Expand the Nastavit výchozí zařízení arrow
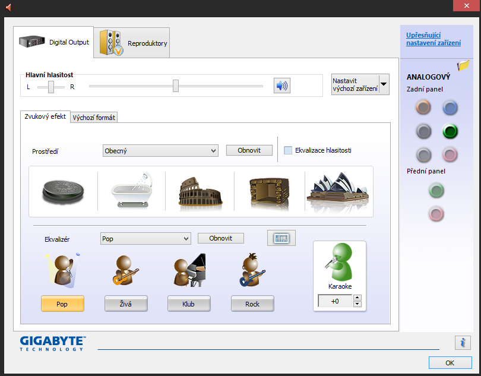The height and width of the screenshot is (376, 481). click(384, 84)
